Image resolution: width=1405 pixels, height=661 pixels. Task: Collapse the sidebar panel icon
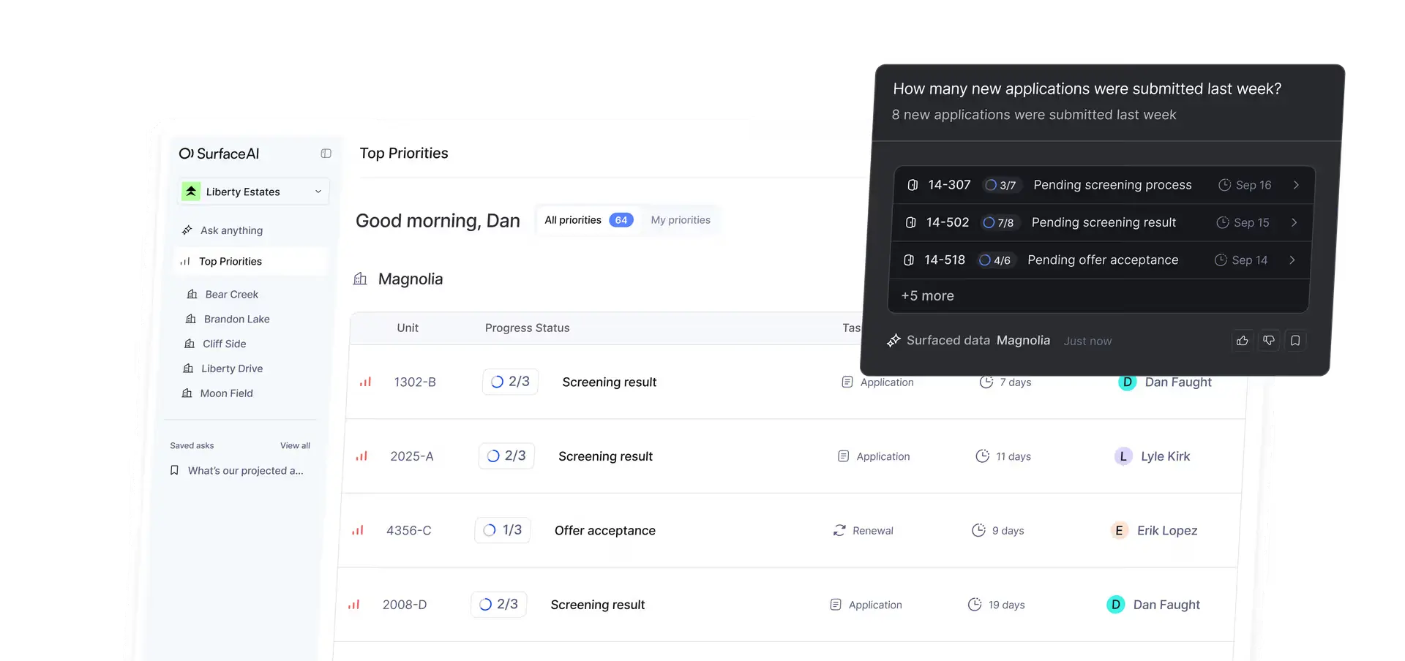tap(326, 154)
